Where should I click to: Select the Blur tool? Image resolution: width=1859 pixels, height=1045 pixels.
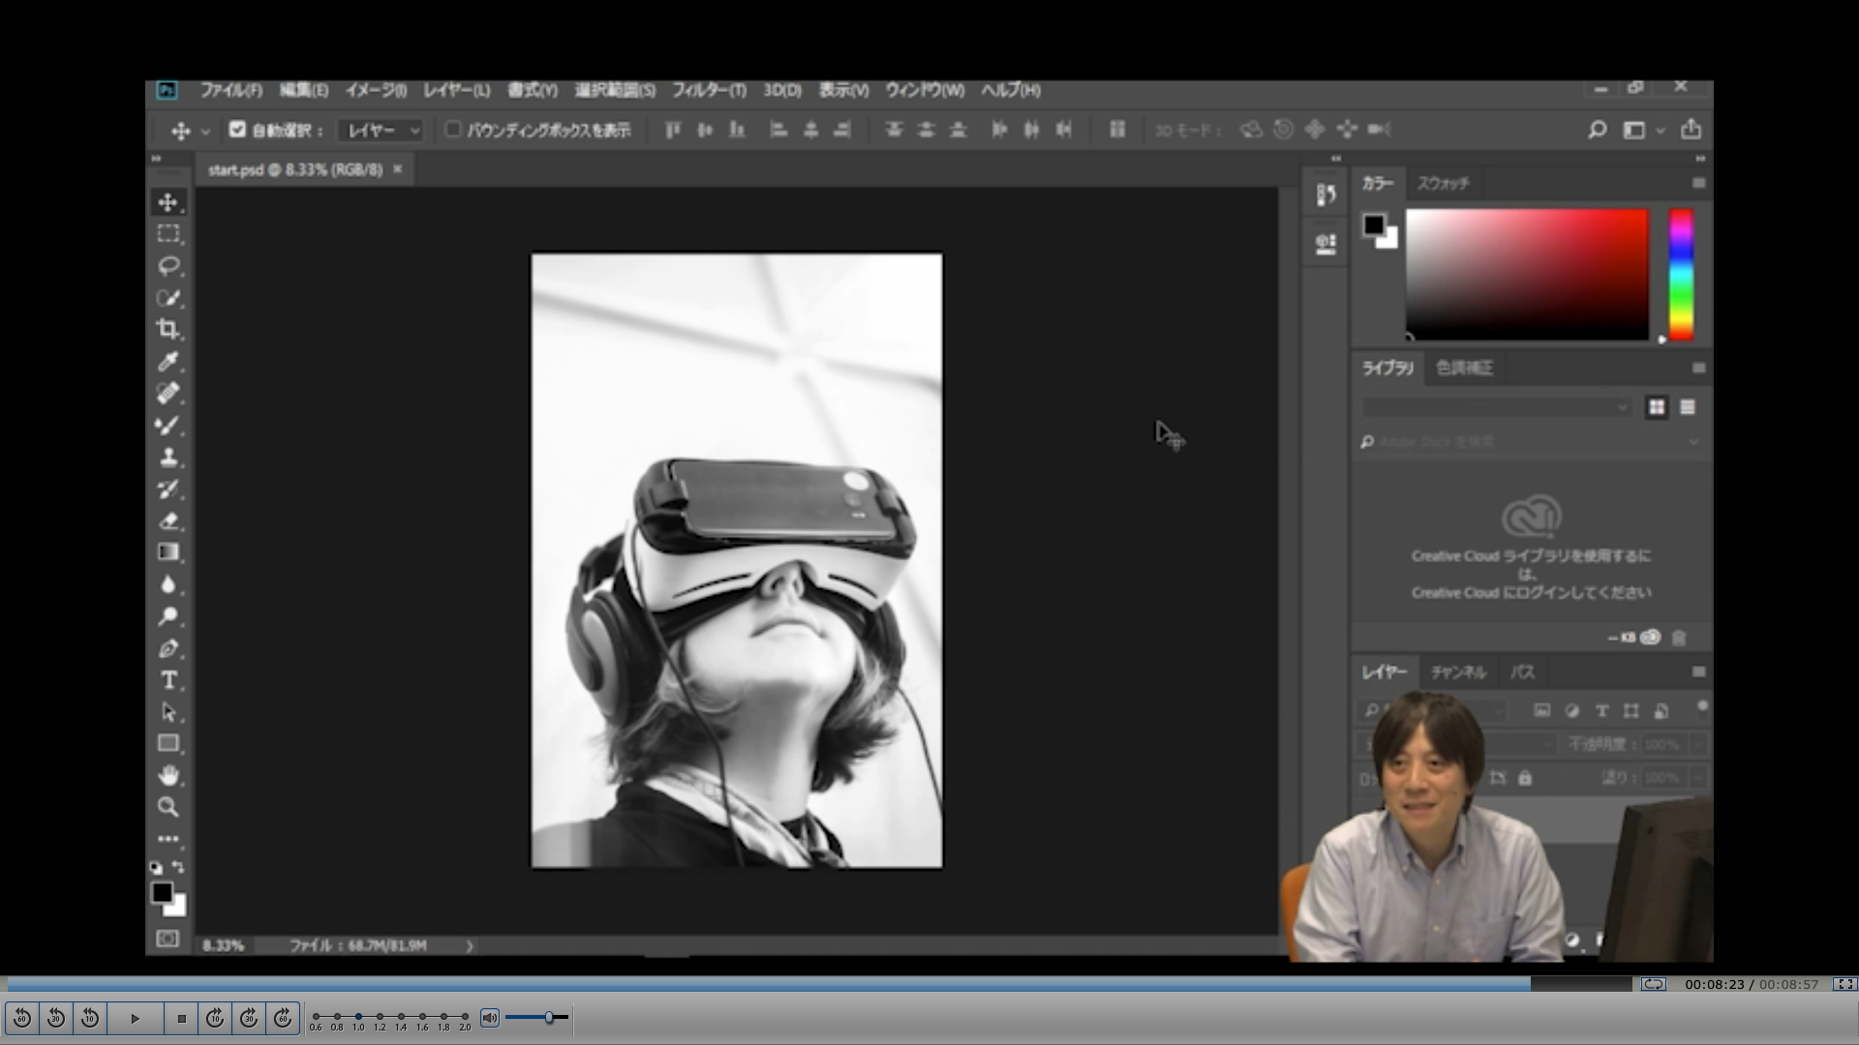tap(168, 584)
